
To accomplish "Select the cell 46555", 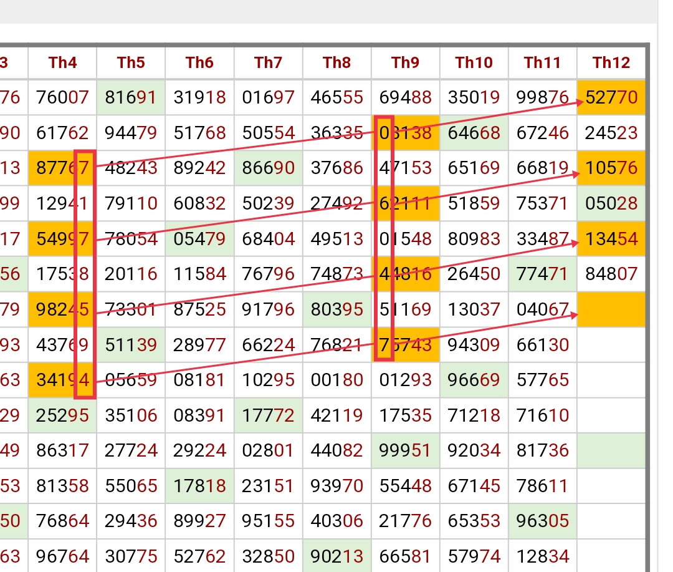I will click(337, 97).
